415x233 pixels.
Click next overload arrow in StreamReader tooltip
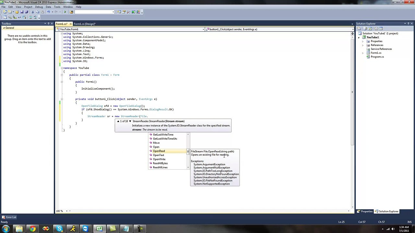[x=130, y=121]
